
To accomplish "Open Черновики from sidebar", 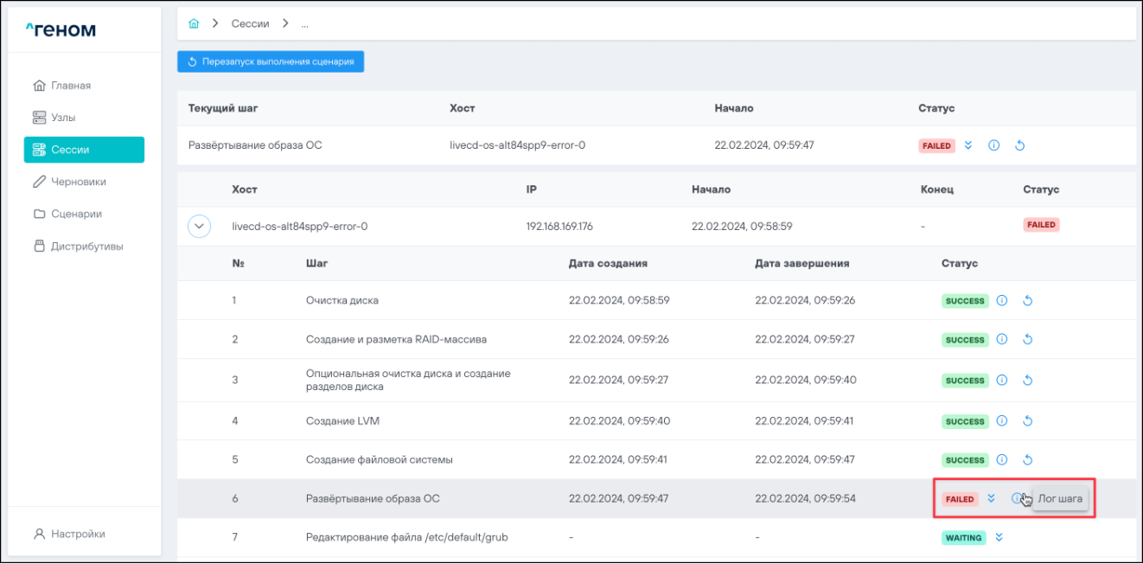I will tap(78, 182).
